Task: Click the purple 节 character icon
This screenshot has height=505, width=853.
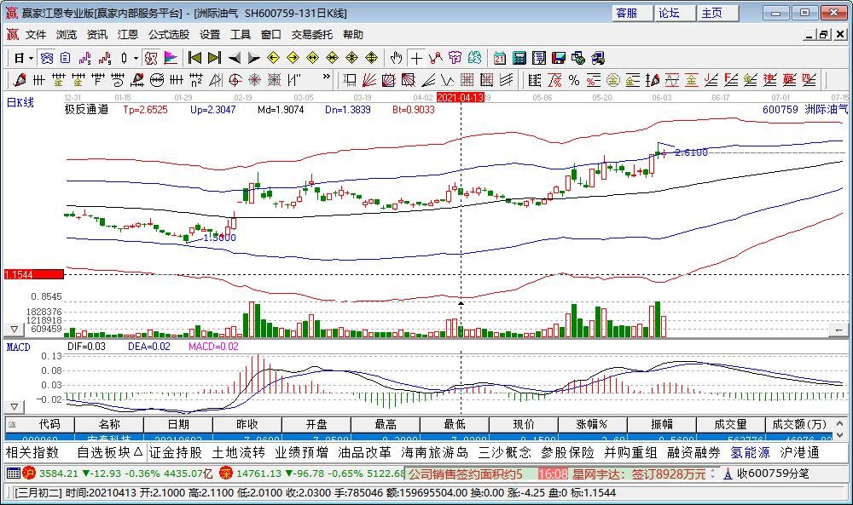Action: (455, 58)
